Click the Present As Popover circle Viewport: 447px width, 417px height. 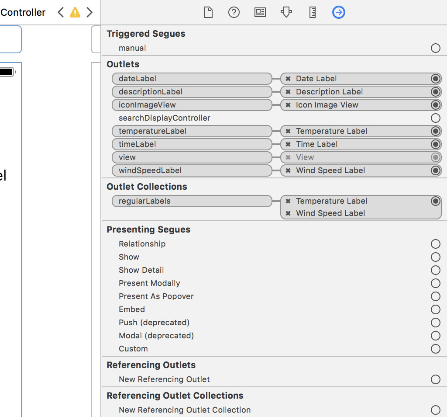(x=435, y=296)
